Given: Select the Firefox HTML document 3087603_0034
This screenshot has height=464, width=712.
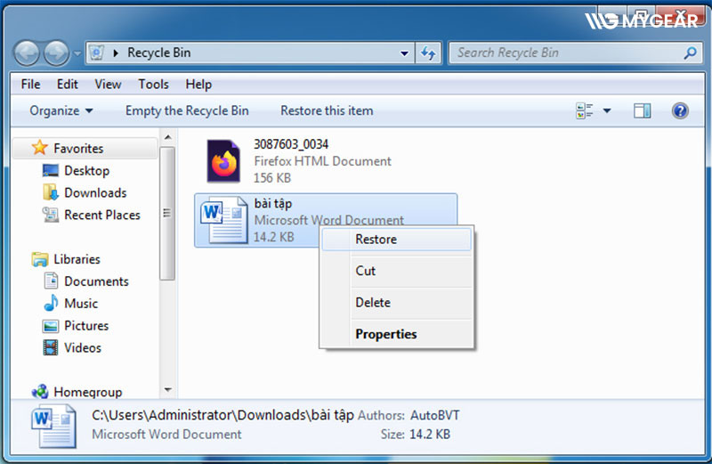Looking at the screenshot, I should [298, 161].
